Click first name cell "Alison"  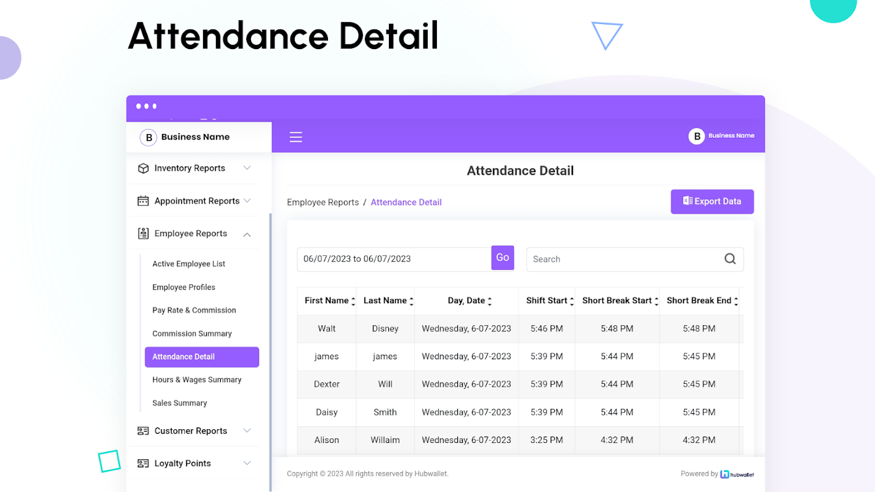click(x=327, y=440)
